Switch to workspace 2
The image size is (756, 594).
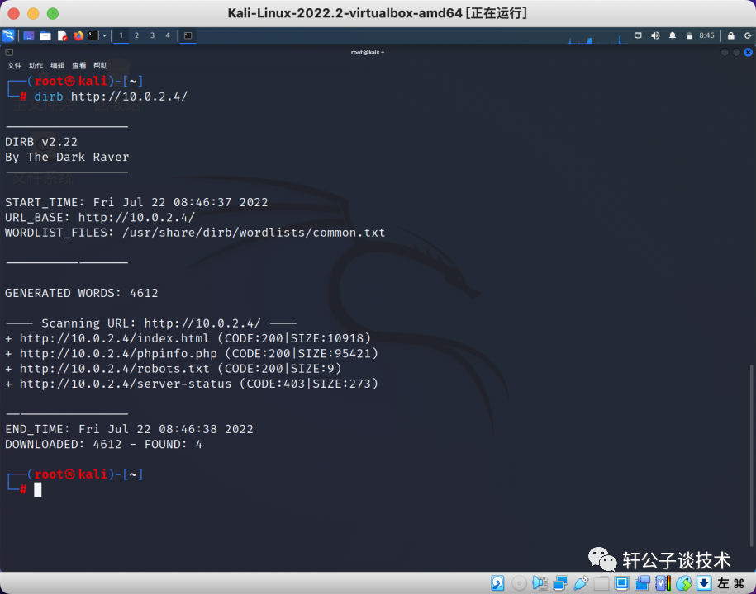pos(136,35)
